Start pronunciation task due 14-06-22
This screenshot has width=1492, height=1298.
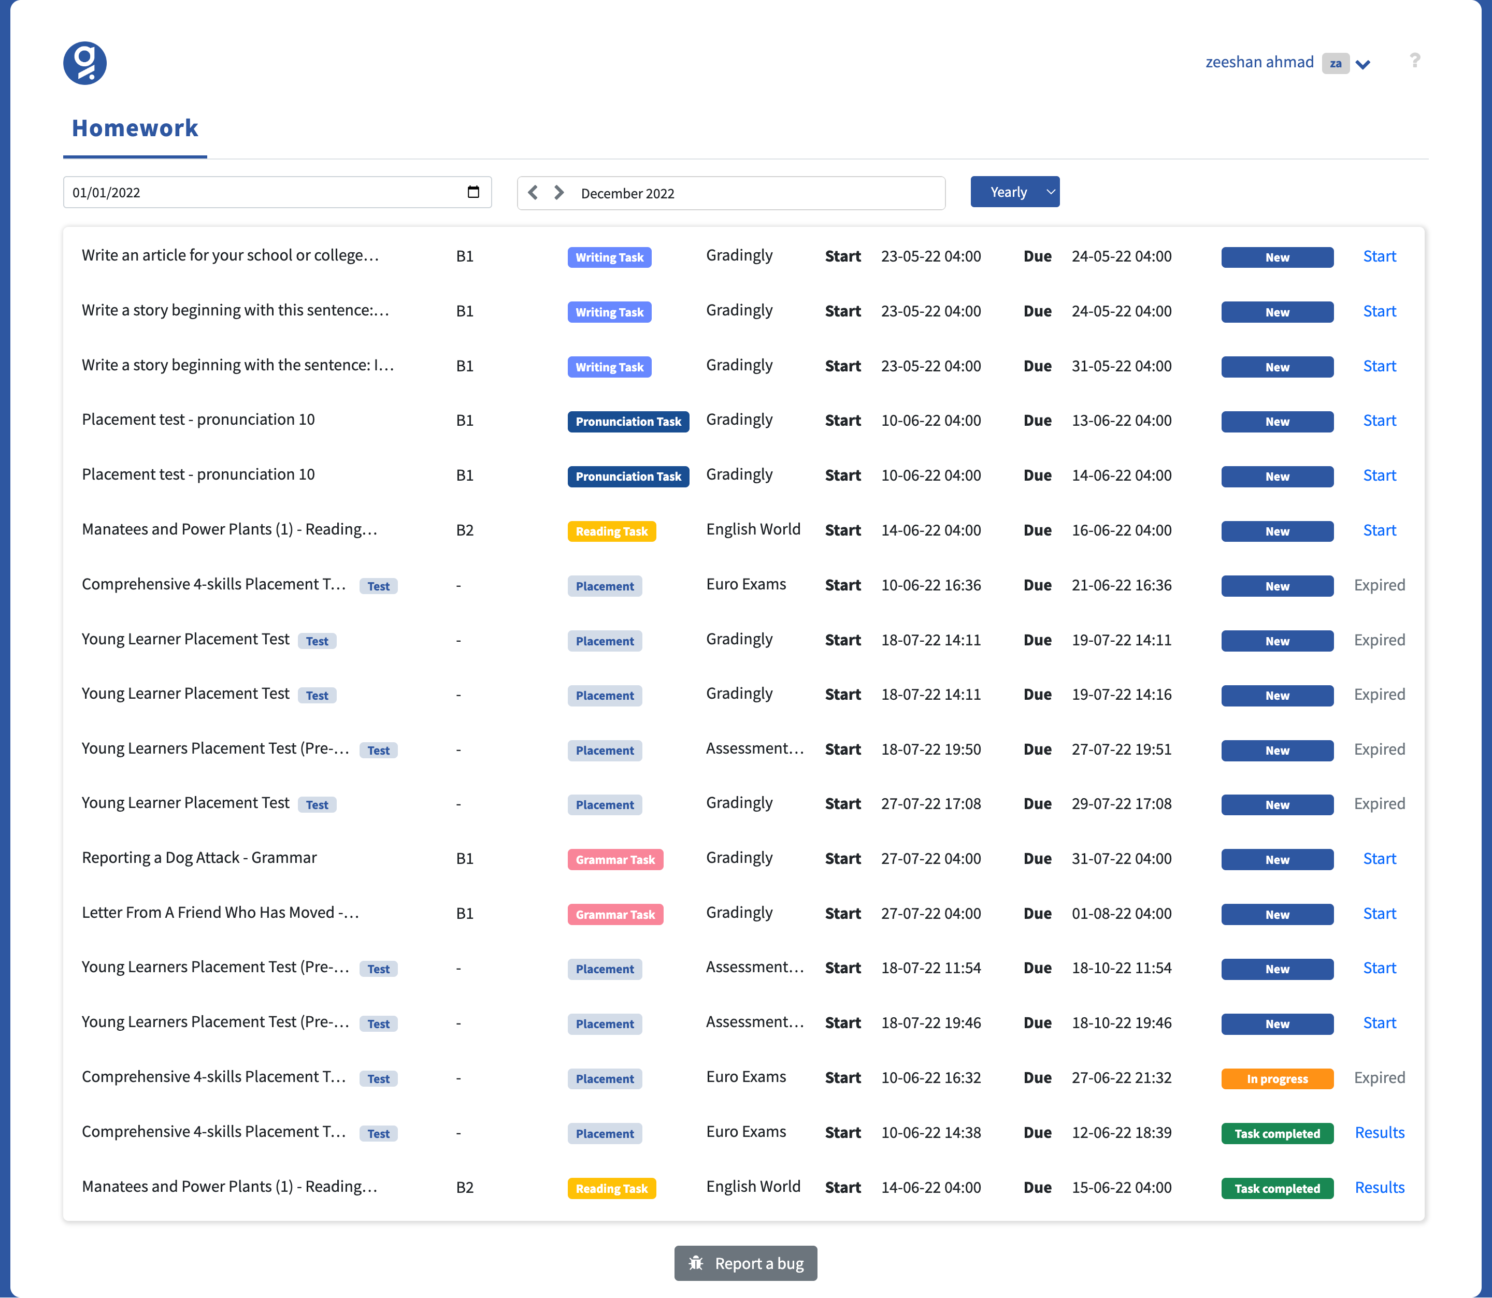1379,476
